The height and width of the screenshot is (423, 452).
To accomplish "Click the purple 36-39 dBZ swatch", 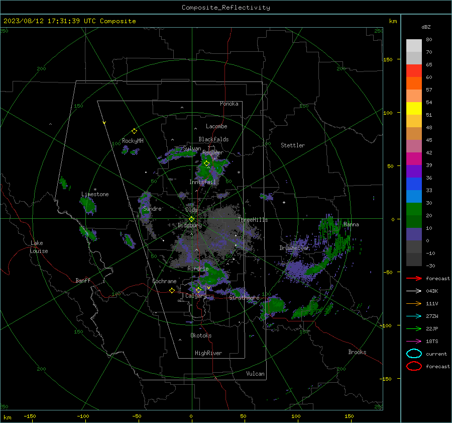I will [x=414, y=172].
